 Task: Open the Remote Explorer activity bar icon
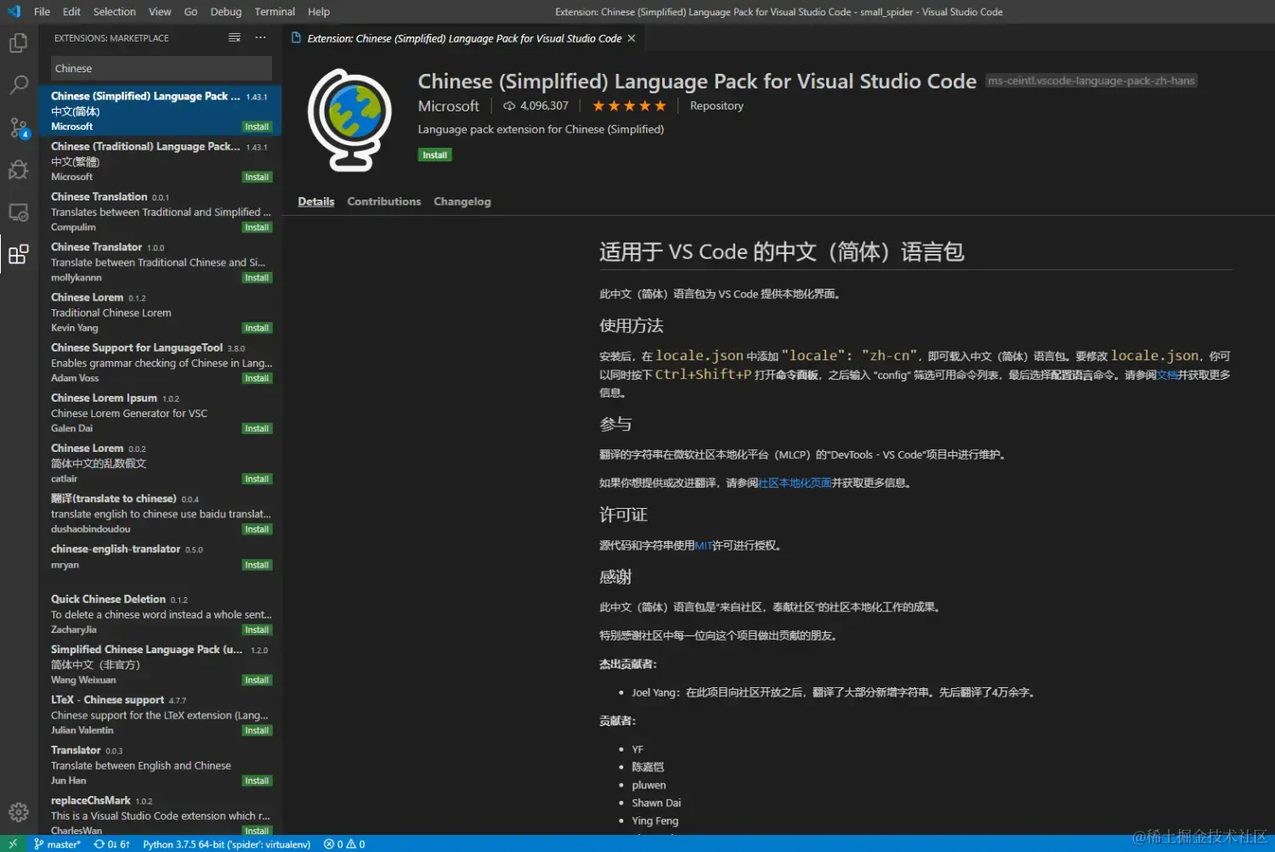click(19, 212)
